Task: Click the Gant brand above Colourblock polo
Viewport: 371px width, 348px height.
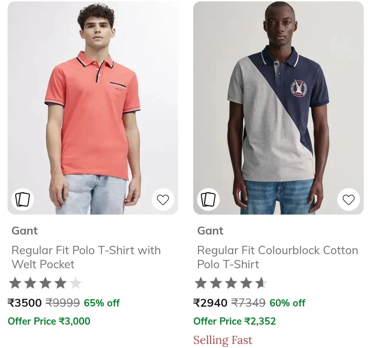Action: [210, 231]
